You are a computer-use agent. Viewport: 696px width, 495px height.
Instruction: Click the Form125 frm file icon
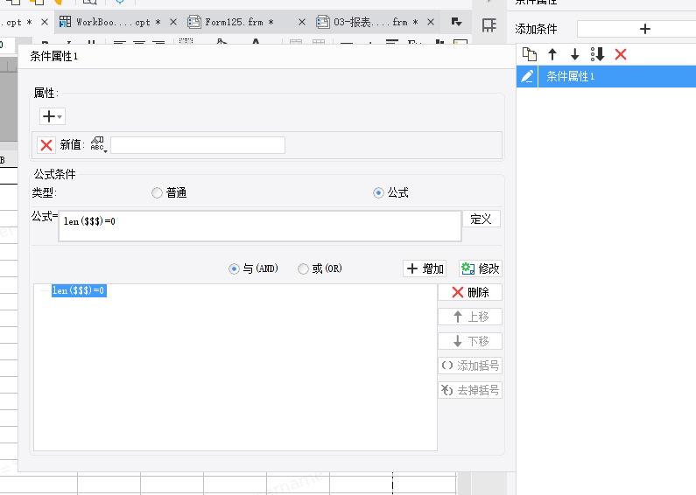coord(194,22)
